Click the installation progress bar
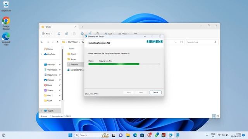 tap(124, 64)
